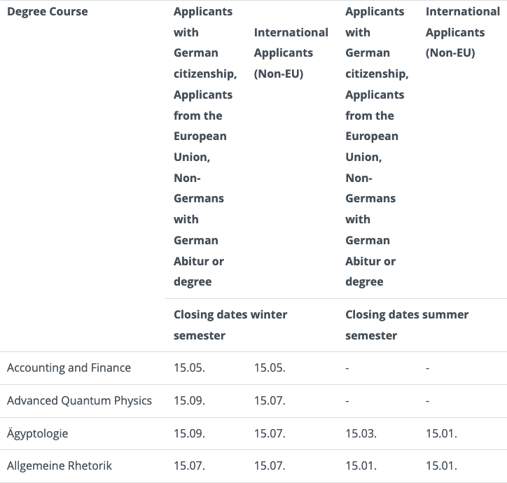Click the "Degree Course" column header
Screen dimensions: 507x483
coord(48,12)
